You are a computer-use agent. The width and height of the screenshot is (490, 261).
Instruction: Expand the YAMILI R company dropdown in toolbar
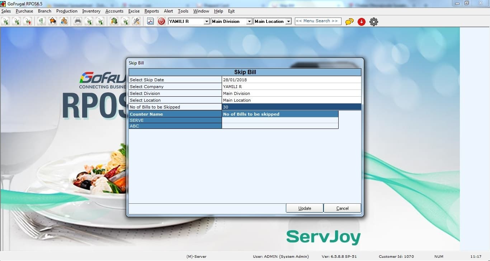click(207, 21)
